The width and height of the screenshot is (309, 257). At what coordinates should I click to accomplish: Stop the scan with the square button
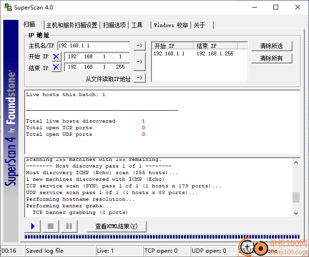[x=51, y=226]
